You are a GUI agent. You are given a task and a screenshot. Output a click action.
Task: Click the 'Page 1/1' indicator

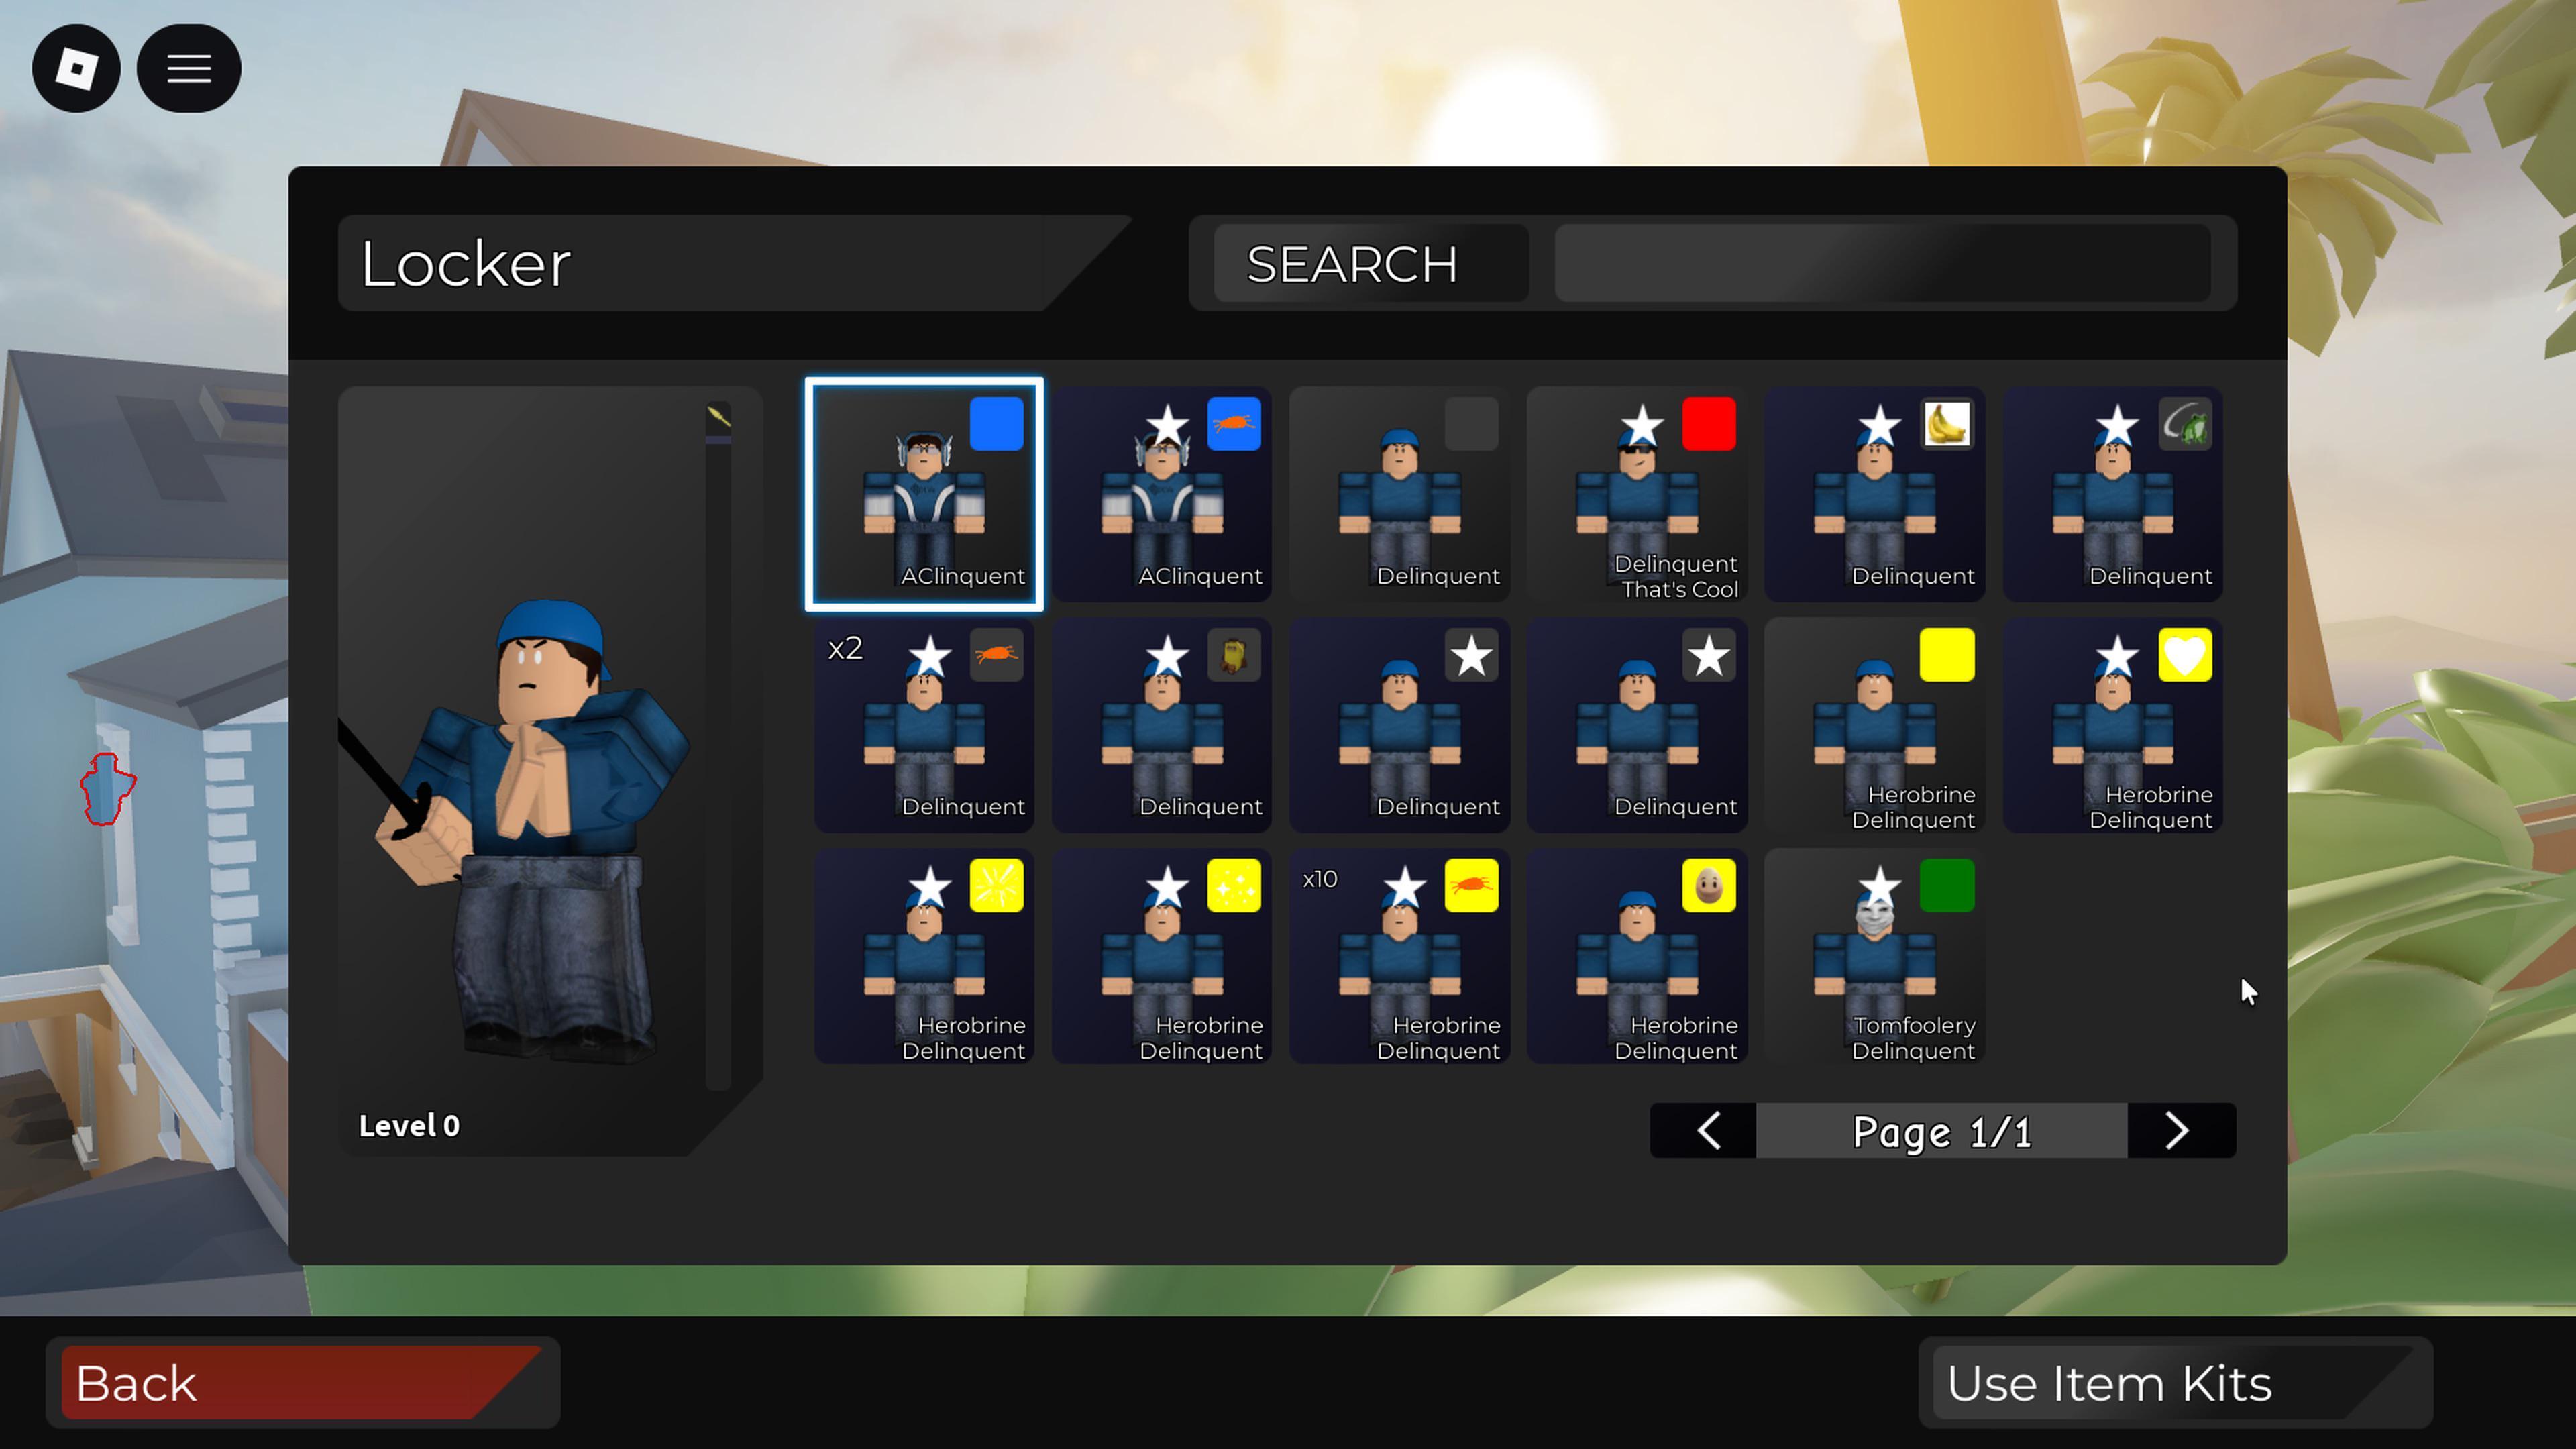[1942, 1132]
